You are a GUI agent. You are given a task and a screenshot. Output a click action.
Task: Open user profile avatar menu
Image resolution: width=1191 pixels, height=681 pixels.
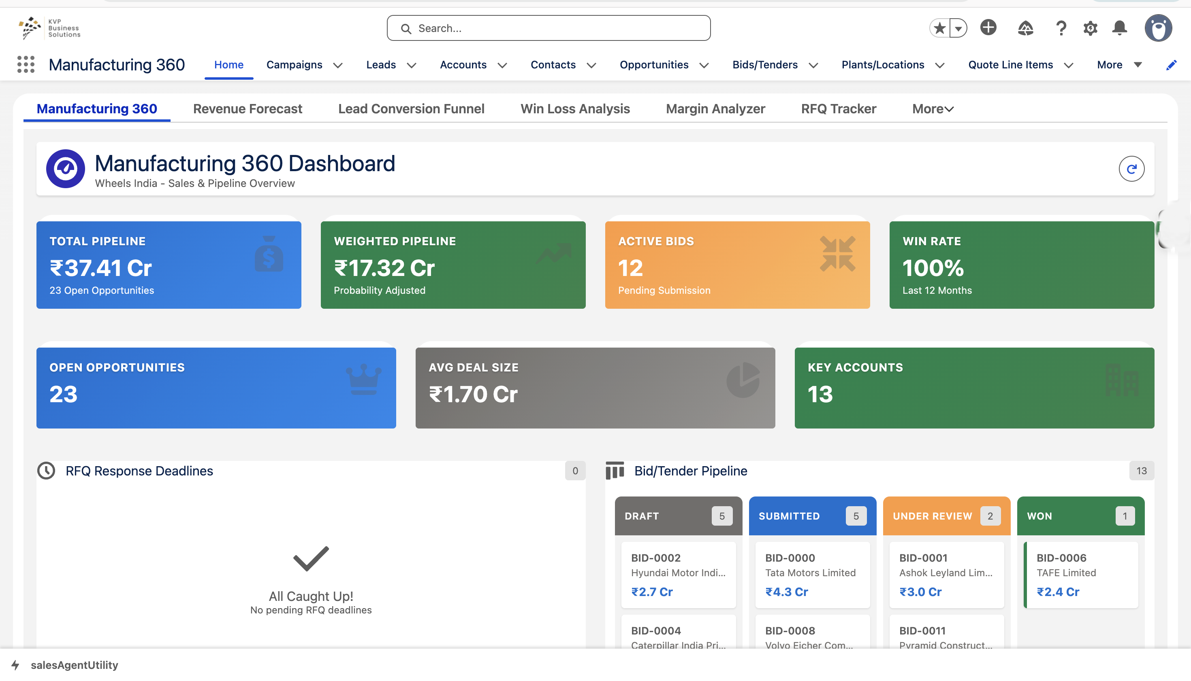pos(1158,28)
